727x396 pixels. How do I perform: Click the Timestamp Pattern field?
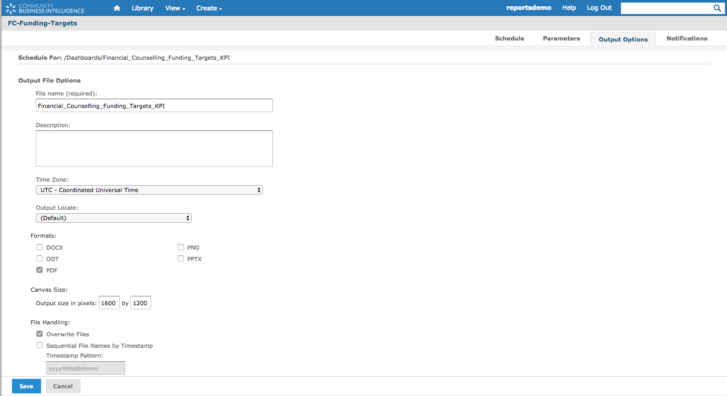(x=86, y=368)
